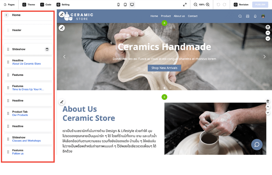This screenshot has width=272, height=175.
Task: Switch to mobile device preview
Action: (118, 5)
